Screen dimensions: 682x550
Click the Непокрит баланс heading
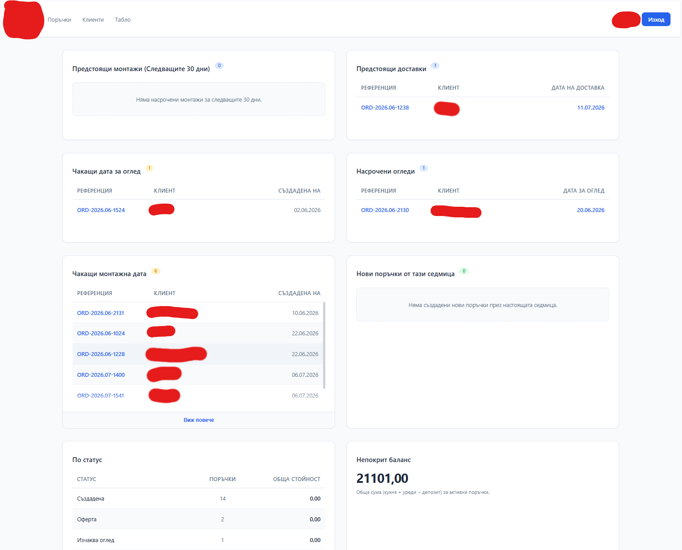point(384,460)
